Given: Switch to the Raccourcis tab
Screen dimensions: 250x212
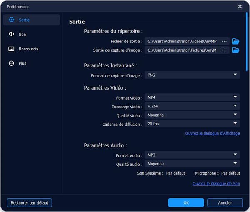Looking at the screenshot, I should point(28,49).
